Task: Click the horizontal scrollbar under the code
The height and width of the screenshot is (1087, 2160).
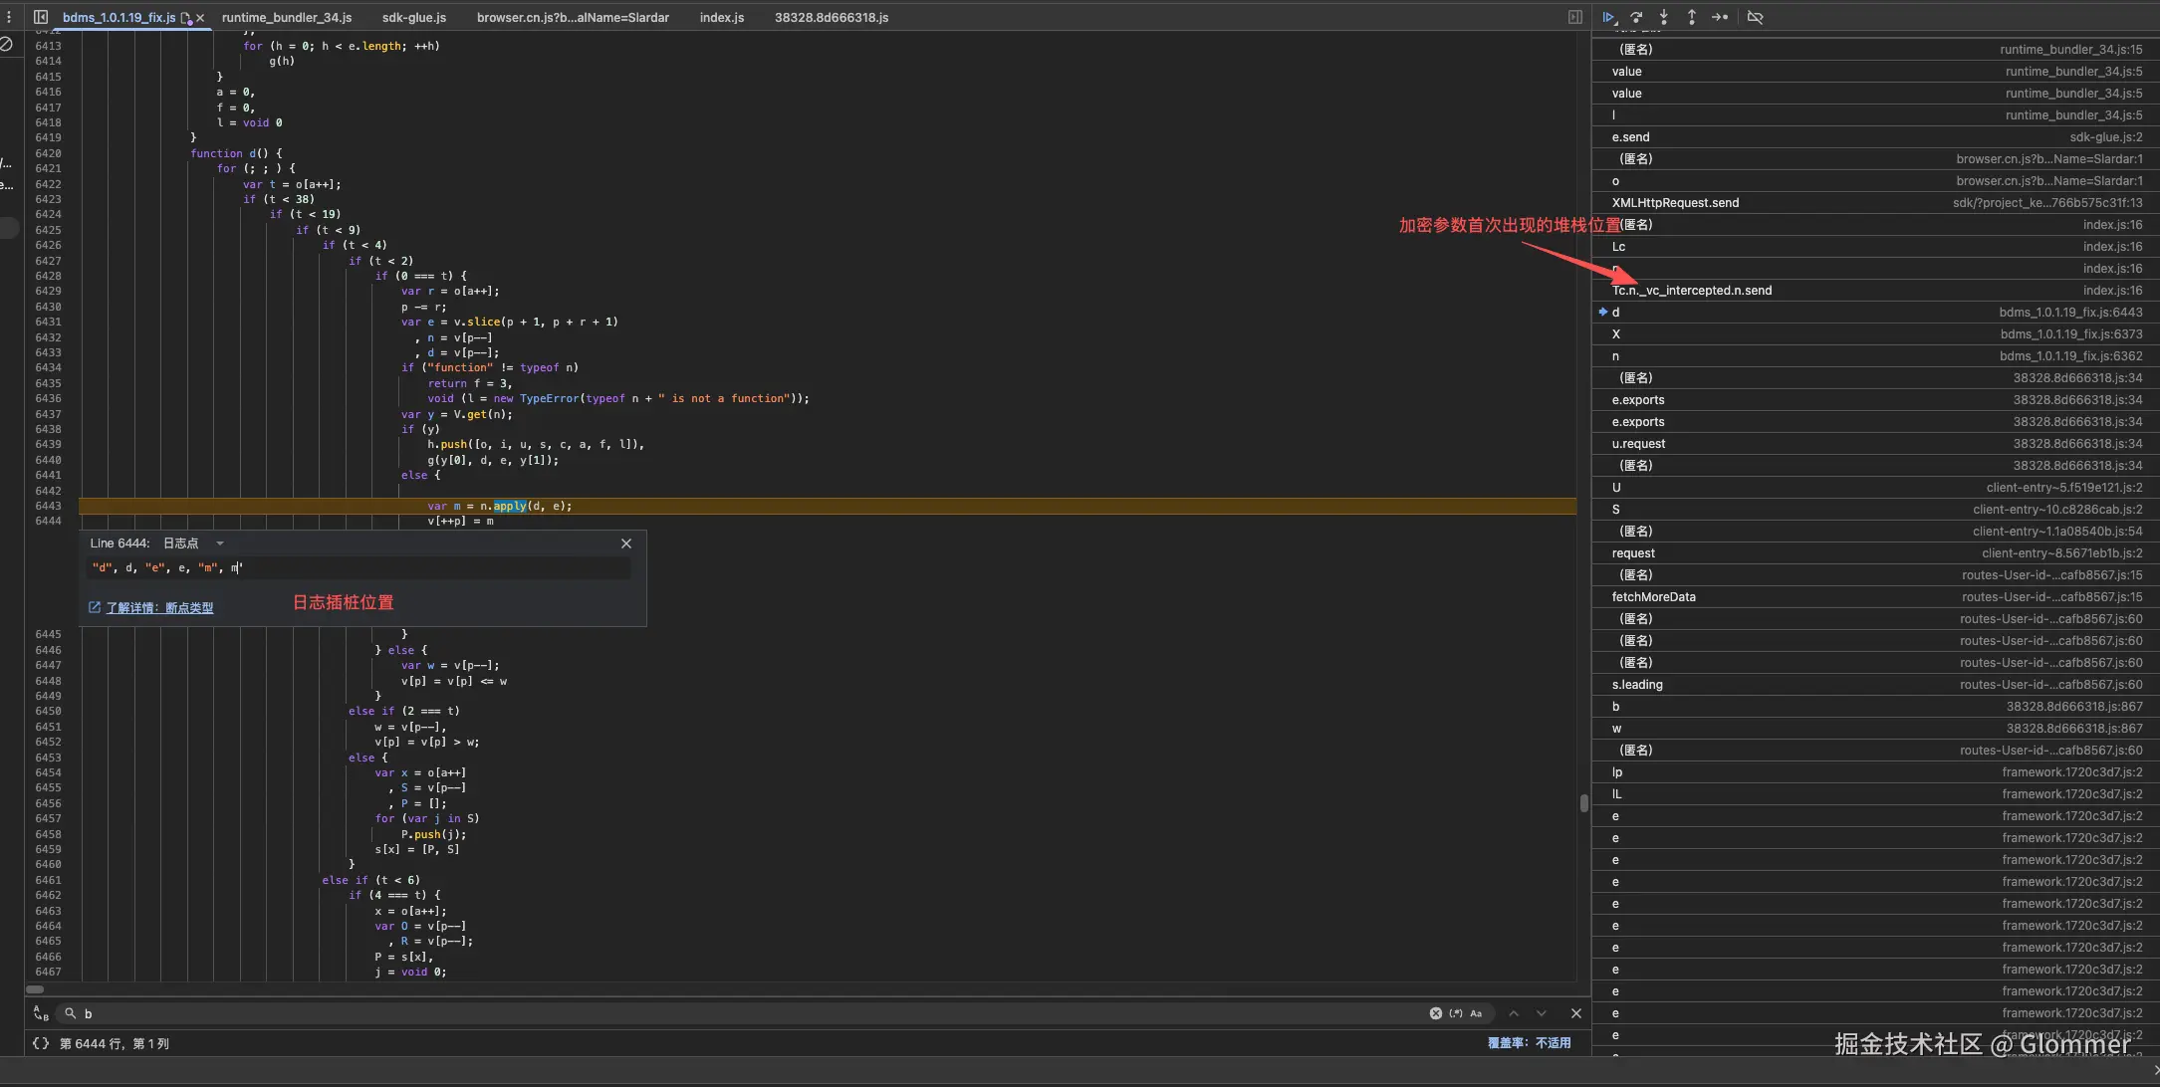Action: (x=36, y=989)
